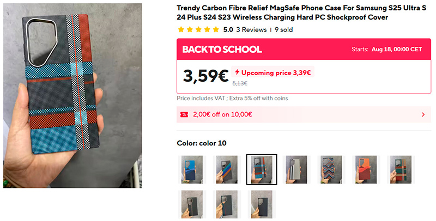The height and width of the screenshot is (221, 436).
Task: Expand the 2,00€ off coupon arrow
Action: tap(423, 114)
